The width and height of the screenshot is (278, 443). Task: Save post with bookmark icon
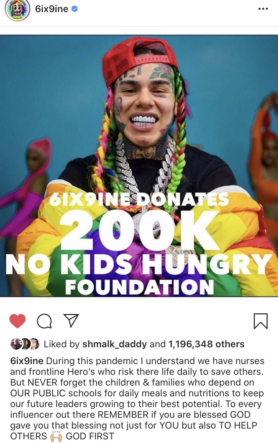[x=261, y=321]
